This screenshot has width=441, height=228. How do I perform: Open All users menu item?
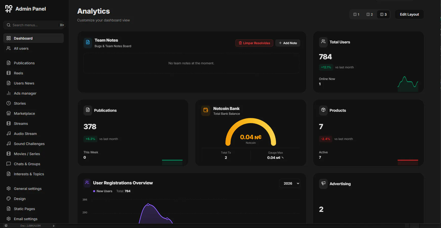[x=33, y=48]
